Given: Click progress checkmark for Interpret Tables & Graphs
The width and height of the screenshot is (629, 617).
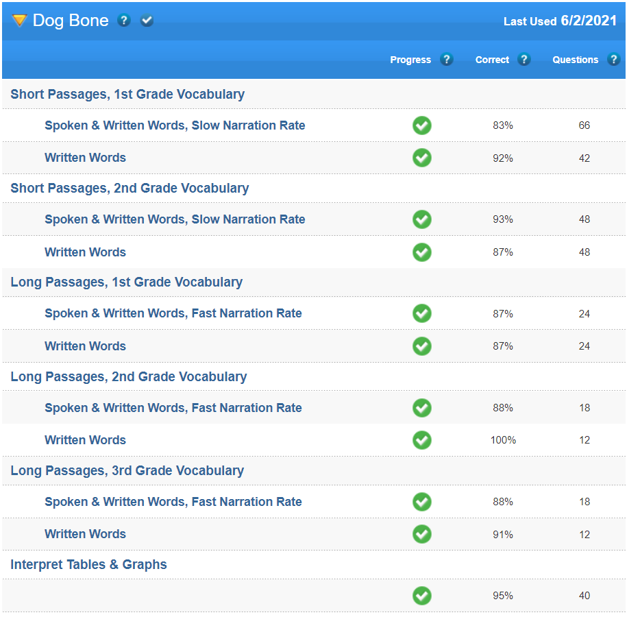Looking at the screenshot, I should click(x=422, y=596).
